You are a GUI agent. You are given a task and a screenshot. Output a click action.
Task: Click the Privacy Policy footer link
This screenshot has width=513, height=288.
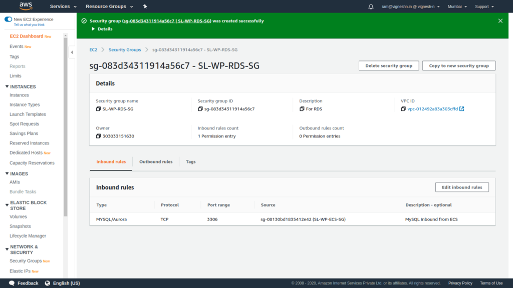460,283
